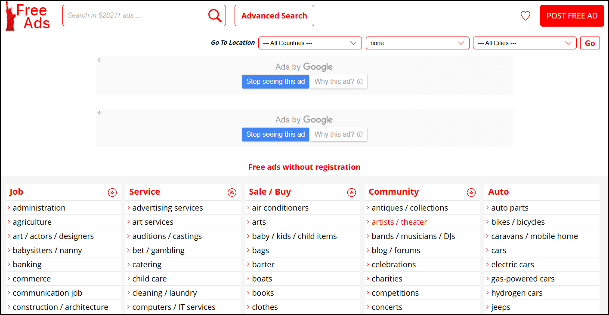Click the info icon next to 'Why this ad?'
This screenshot has height=315, width=609.
click(x=361, y=81)
